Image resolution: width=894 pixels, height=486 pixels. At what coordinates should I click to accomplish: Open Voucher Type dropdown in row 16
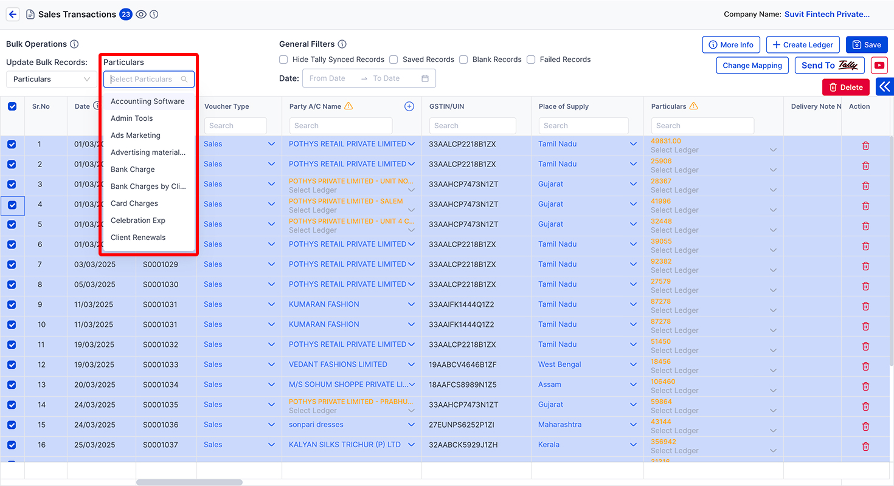272,445
